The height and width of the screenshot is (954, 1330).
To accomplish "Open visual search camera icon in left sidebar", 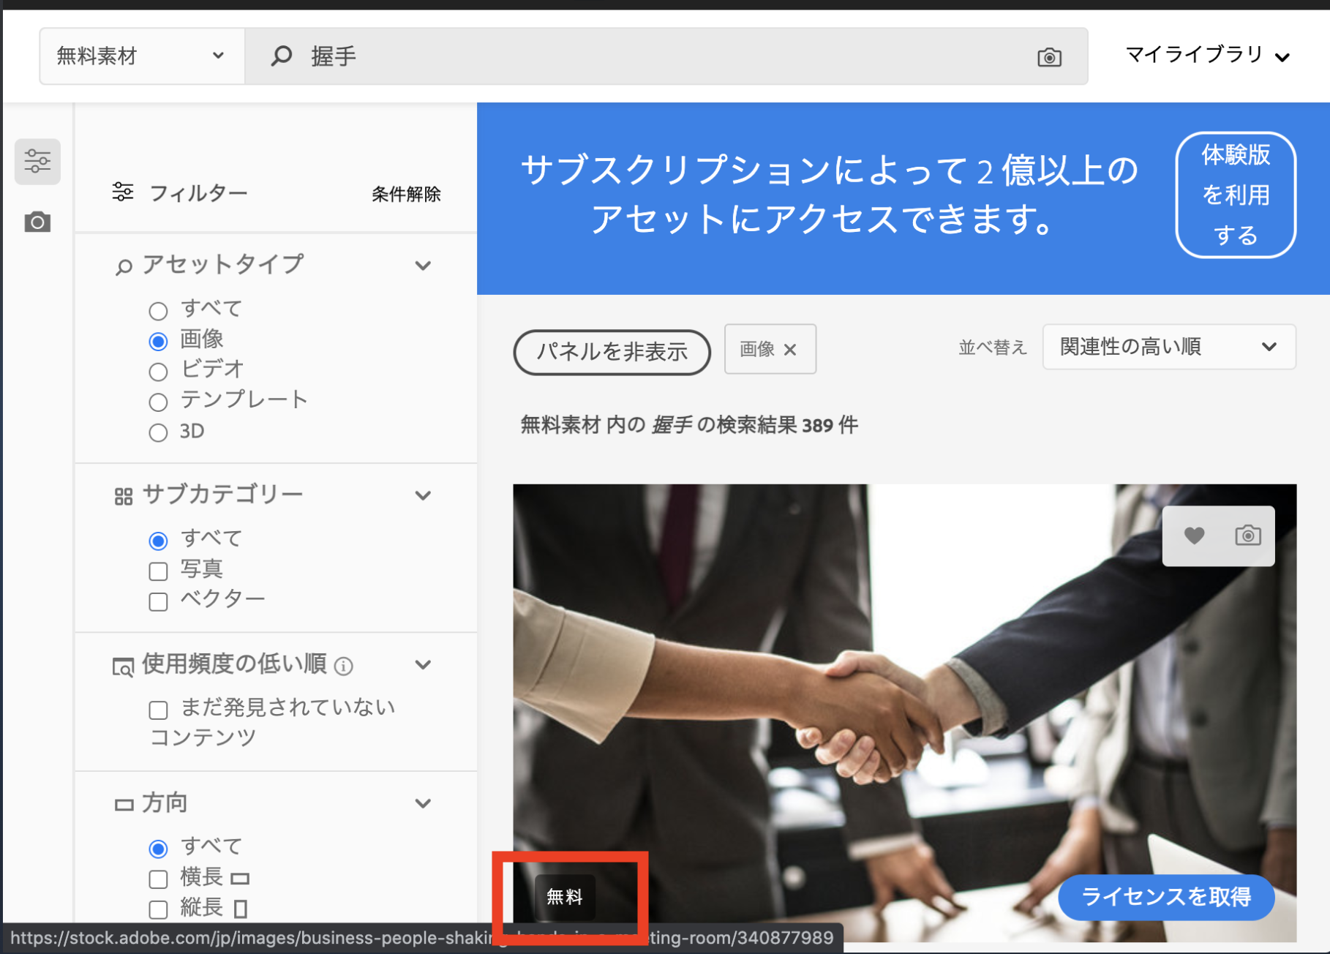I will tap(37, 222).
